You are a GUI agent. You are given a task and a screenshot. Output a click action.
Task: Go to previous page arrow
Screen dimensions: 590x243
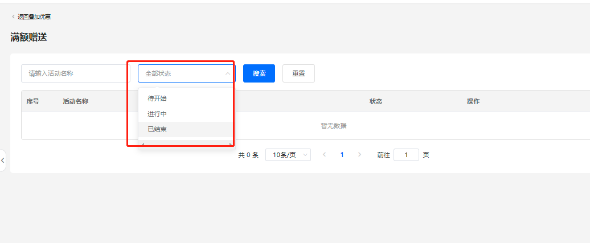point(324,155)
